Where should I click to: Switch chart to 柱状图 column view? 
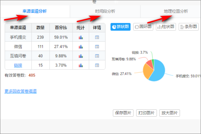point(166,27)
